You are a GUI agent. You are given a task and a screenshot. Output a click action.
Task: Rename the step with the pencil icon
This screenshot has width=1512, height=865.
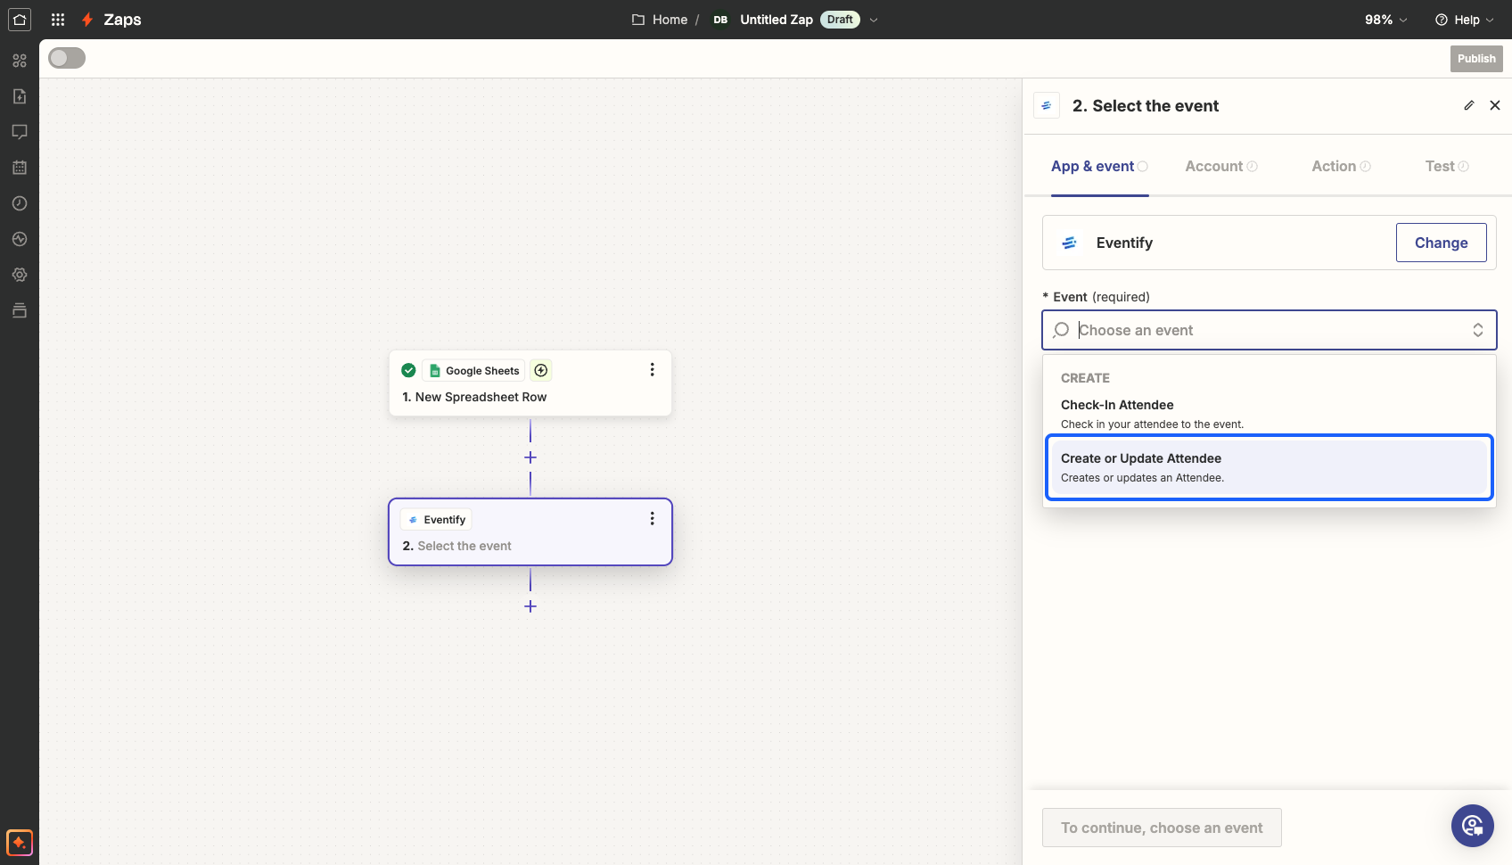point(1469,105)
